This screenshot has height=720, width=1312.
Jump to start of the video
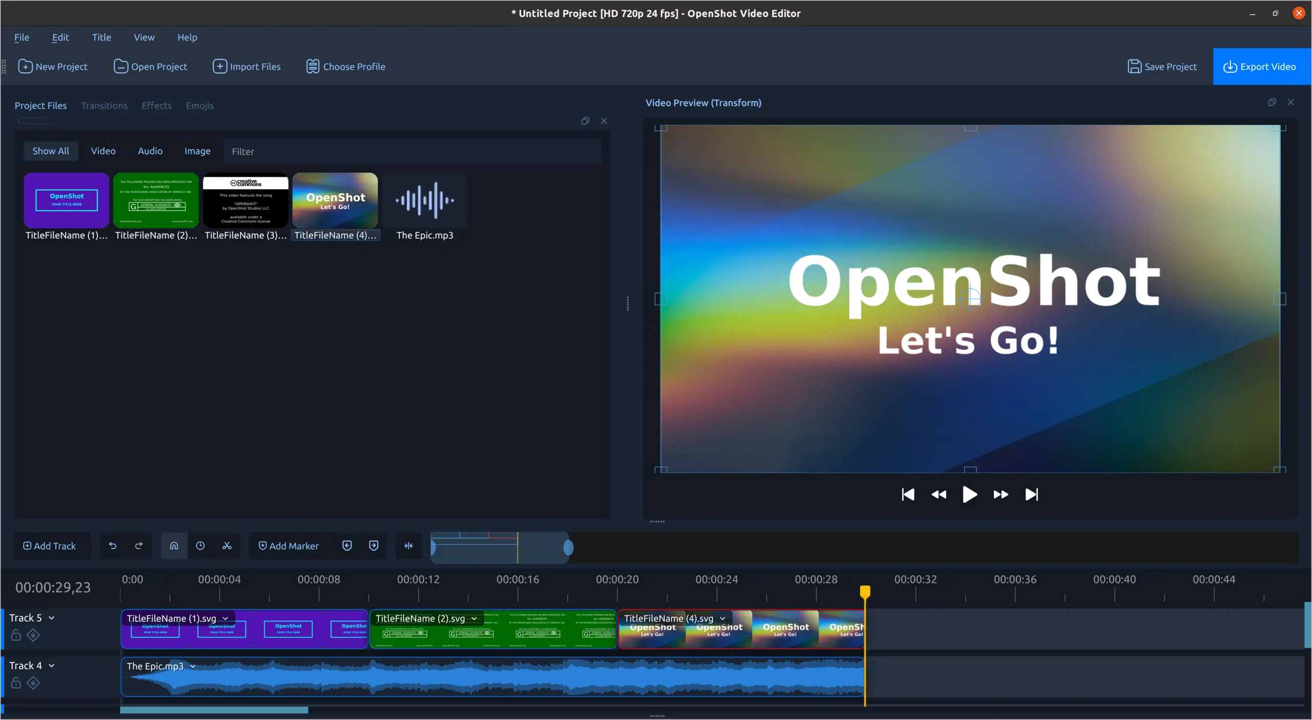point(908,495)
